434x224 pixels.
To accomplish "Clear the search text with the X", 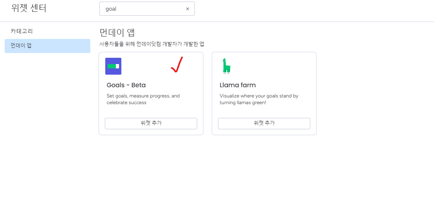I will (187, 9).
